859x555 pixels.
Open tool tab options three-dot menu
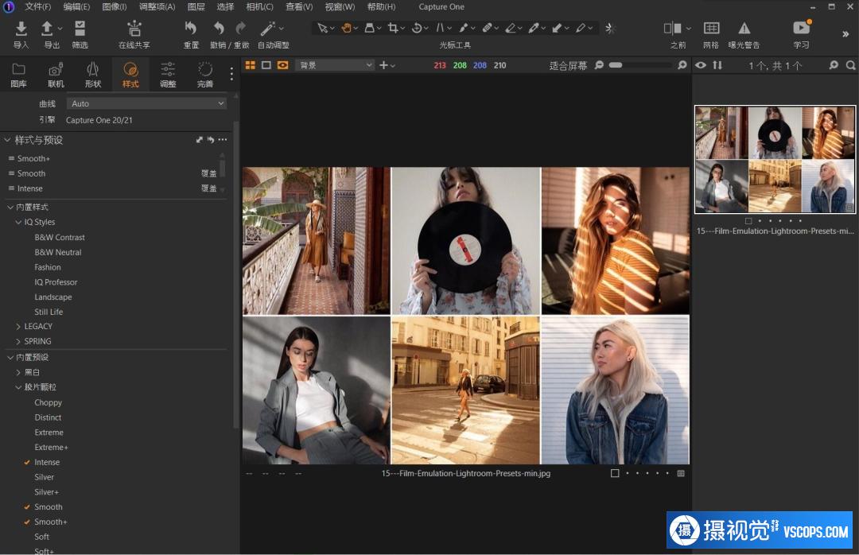(x=231, y=73)
